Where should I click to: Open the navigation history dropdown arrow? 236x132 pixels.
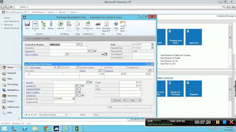11,7
